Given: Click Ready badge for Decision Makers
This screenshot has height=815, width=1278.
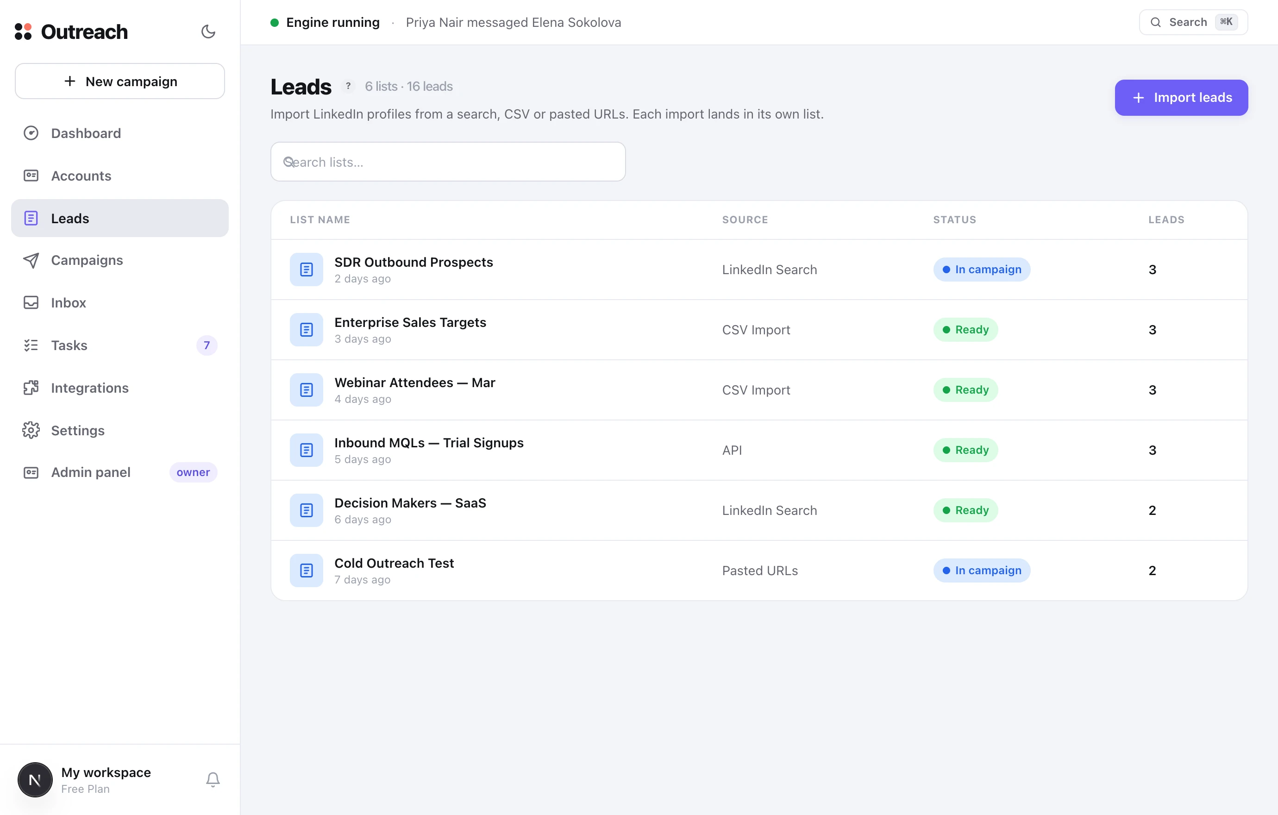Looking at the screenshot, I should pos(965,510).
